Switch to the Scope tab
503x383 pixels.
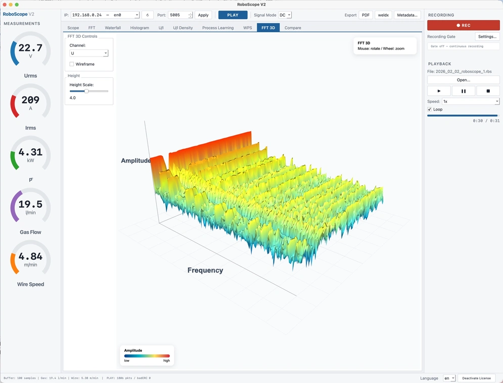coord(73,28)
